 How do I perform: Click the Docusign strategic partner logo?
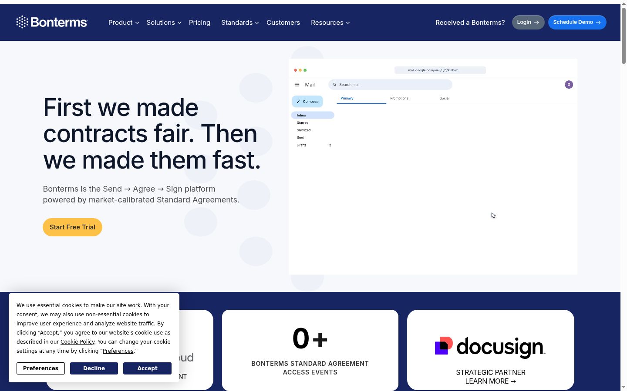click(x=490, y=347)
